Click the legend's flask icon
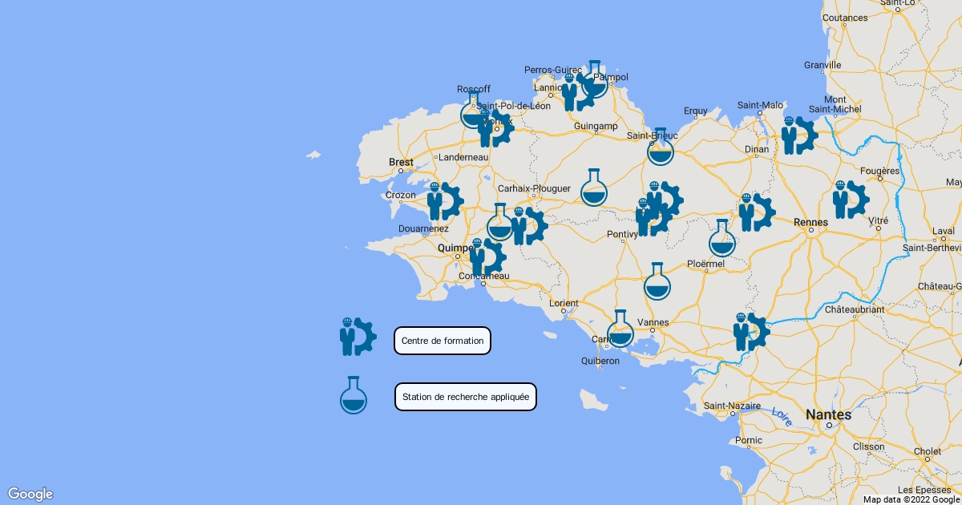The image size is (962, 505). click(x=354, y=396)
